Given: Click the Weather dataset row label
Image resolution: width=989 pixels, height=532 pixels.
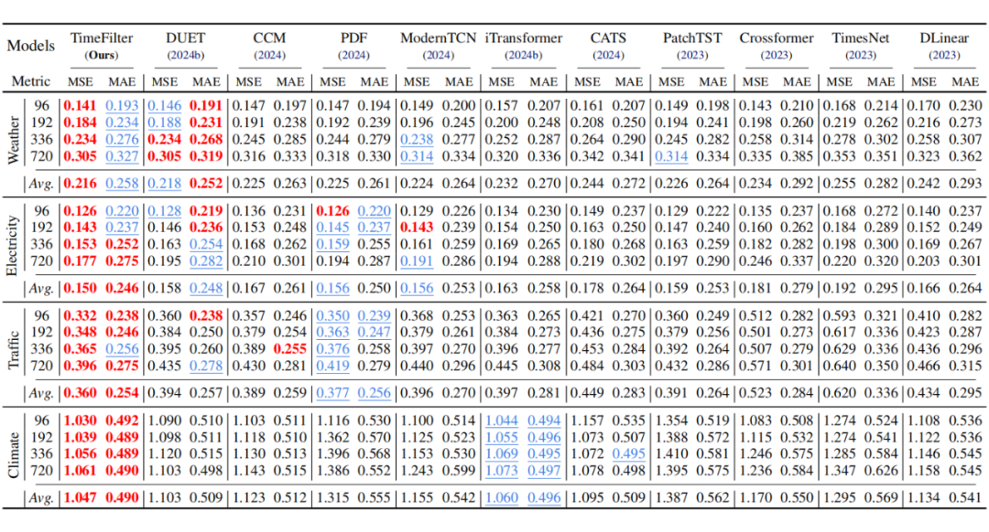Looking at the screenshot, I should (13, 141).
